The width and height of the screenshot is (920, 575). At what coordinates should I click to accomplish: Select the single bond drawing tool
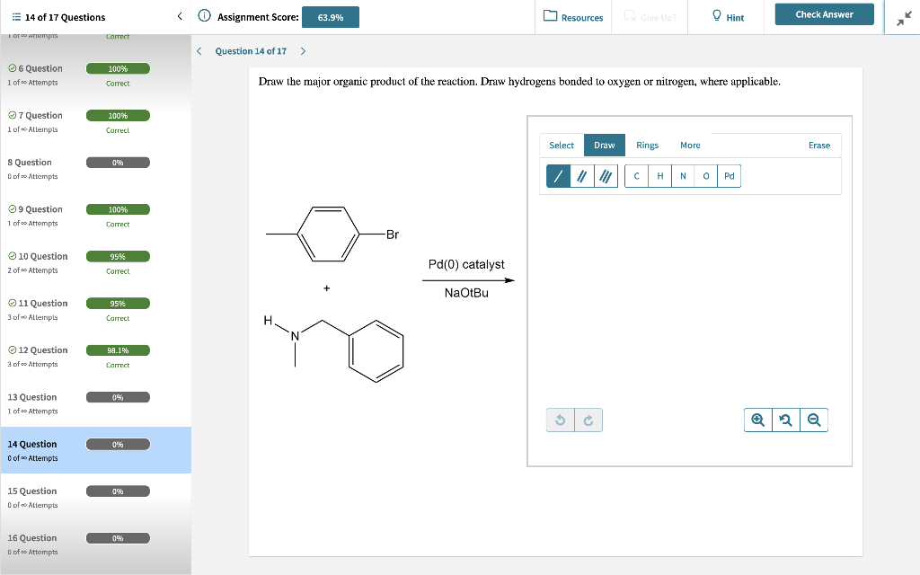tap(557, 175)
